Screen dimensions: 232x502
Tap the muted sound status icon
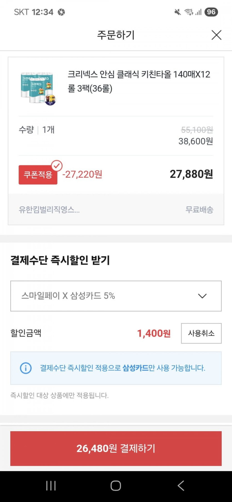coord(178,12)
